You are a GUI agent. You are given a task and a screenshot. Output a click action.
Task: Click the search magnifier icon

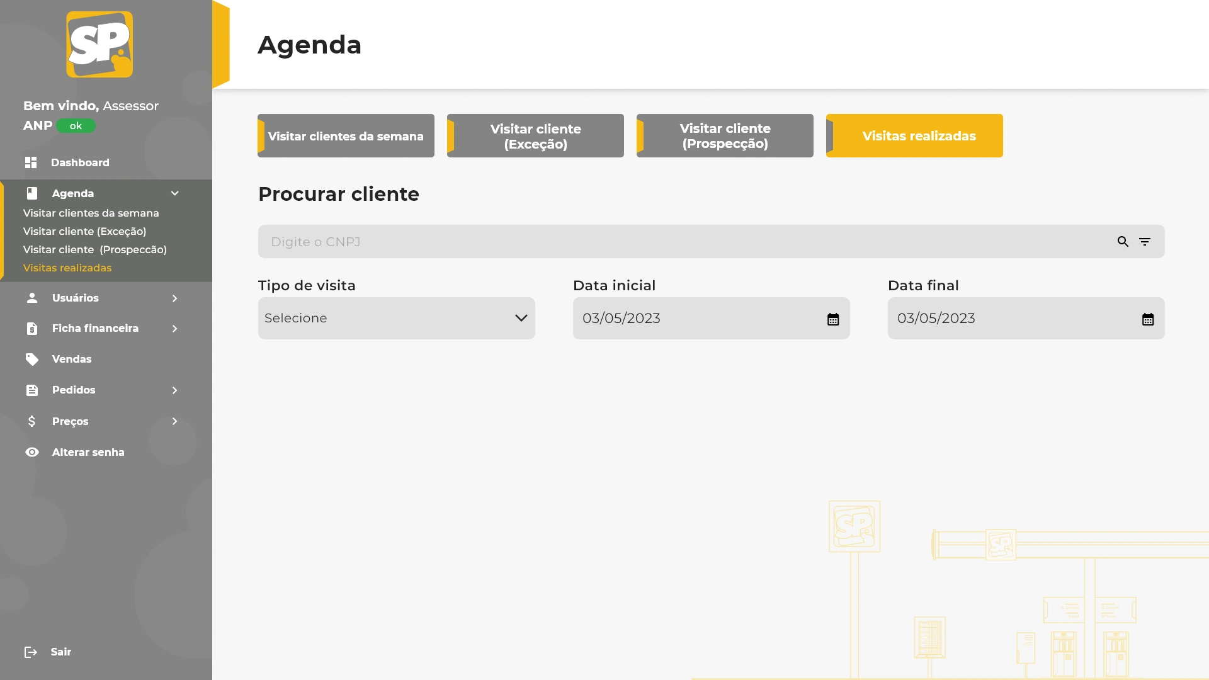(x=1123, y=242)
